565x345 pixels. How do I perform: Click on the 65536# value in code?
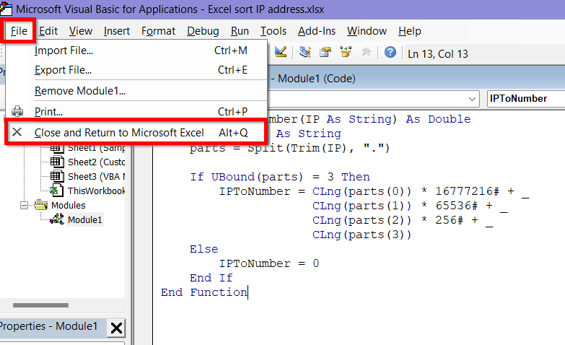[456, 206]
